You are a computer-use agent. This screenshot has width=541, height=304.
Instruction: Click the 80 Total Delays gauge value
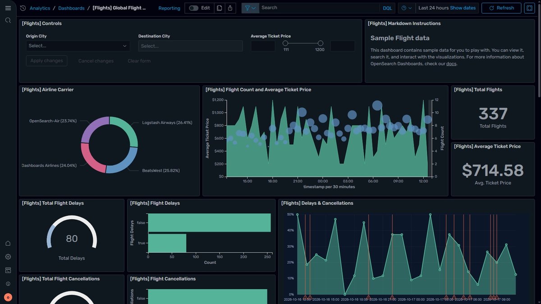coord(72,239)
